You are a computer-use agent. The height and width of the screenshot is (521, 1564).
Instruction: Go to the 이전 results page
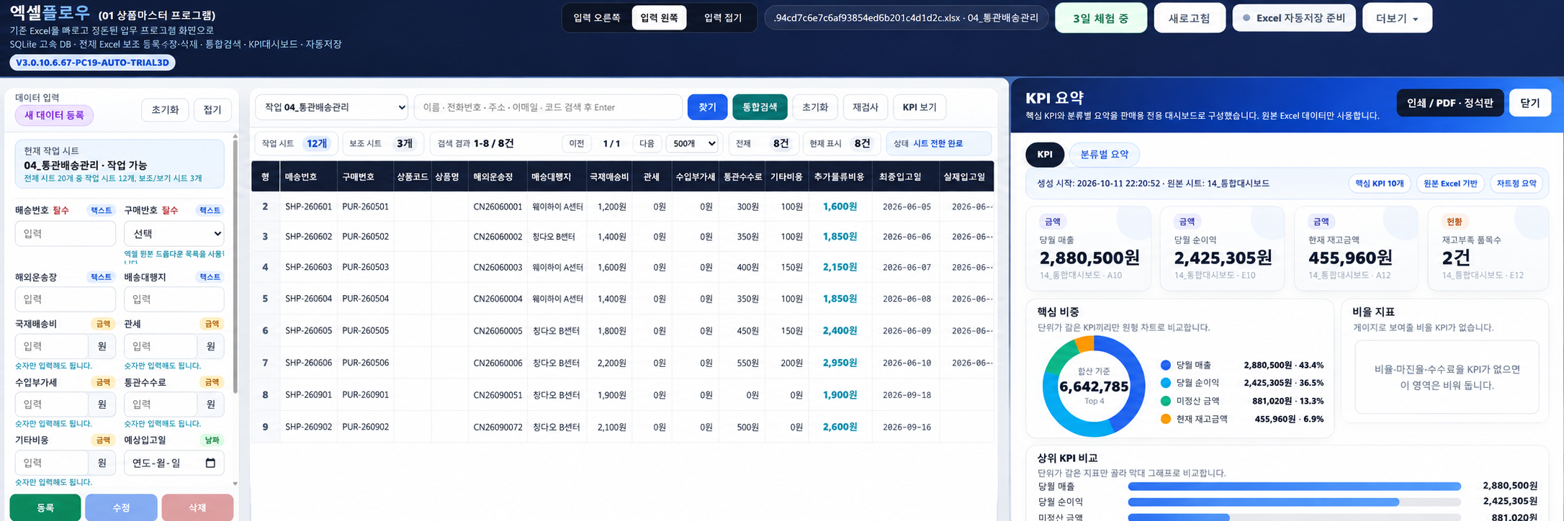[x=577, y=143]
